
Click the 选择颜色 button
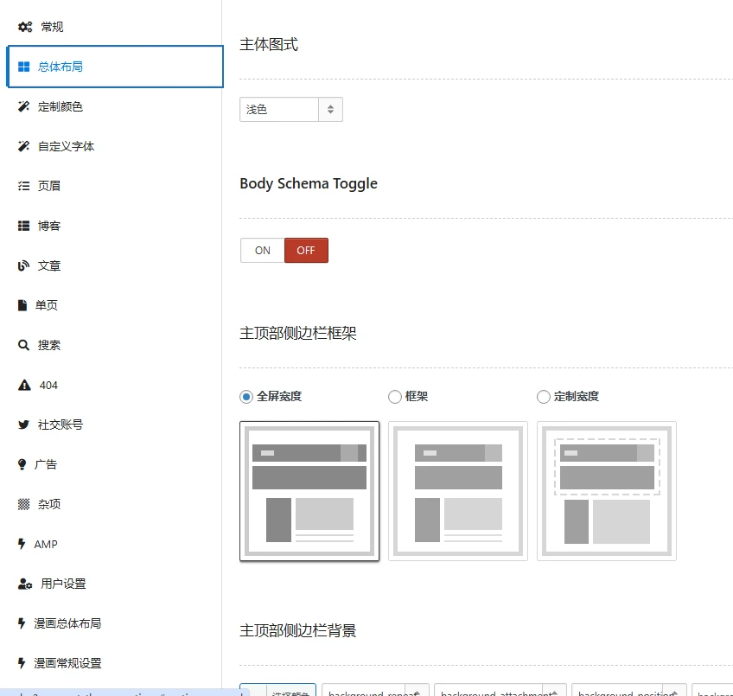pos(290,692)
